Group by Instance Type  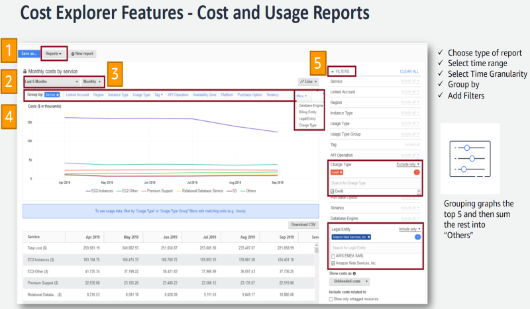click(118, 95)
